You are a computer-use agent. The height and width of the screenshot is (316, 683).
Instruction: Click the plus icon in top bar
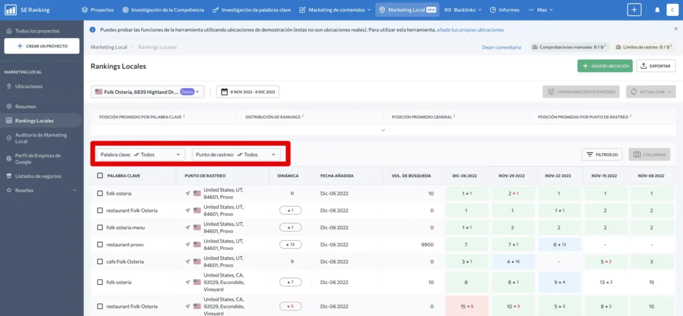pyautogui.click(x=634, y=9)
